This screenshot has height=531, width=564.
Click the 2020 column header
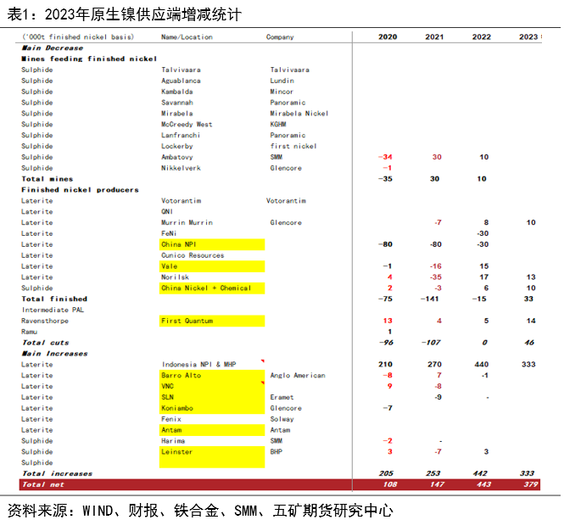tap(388, 36)
